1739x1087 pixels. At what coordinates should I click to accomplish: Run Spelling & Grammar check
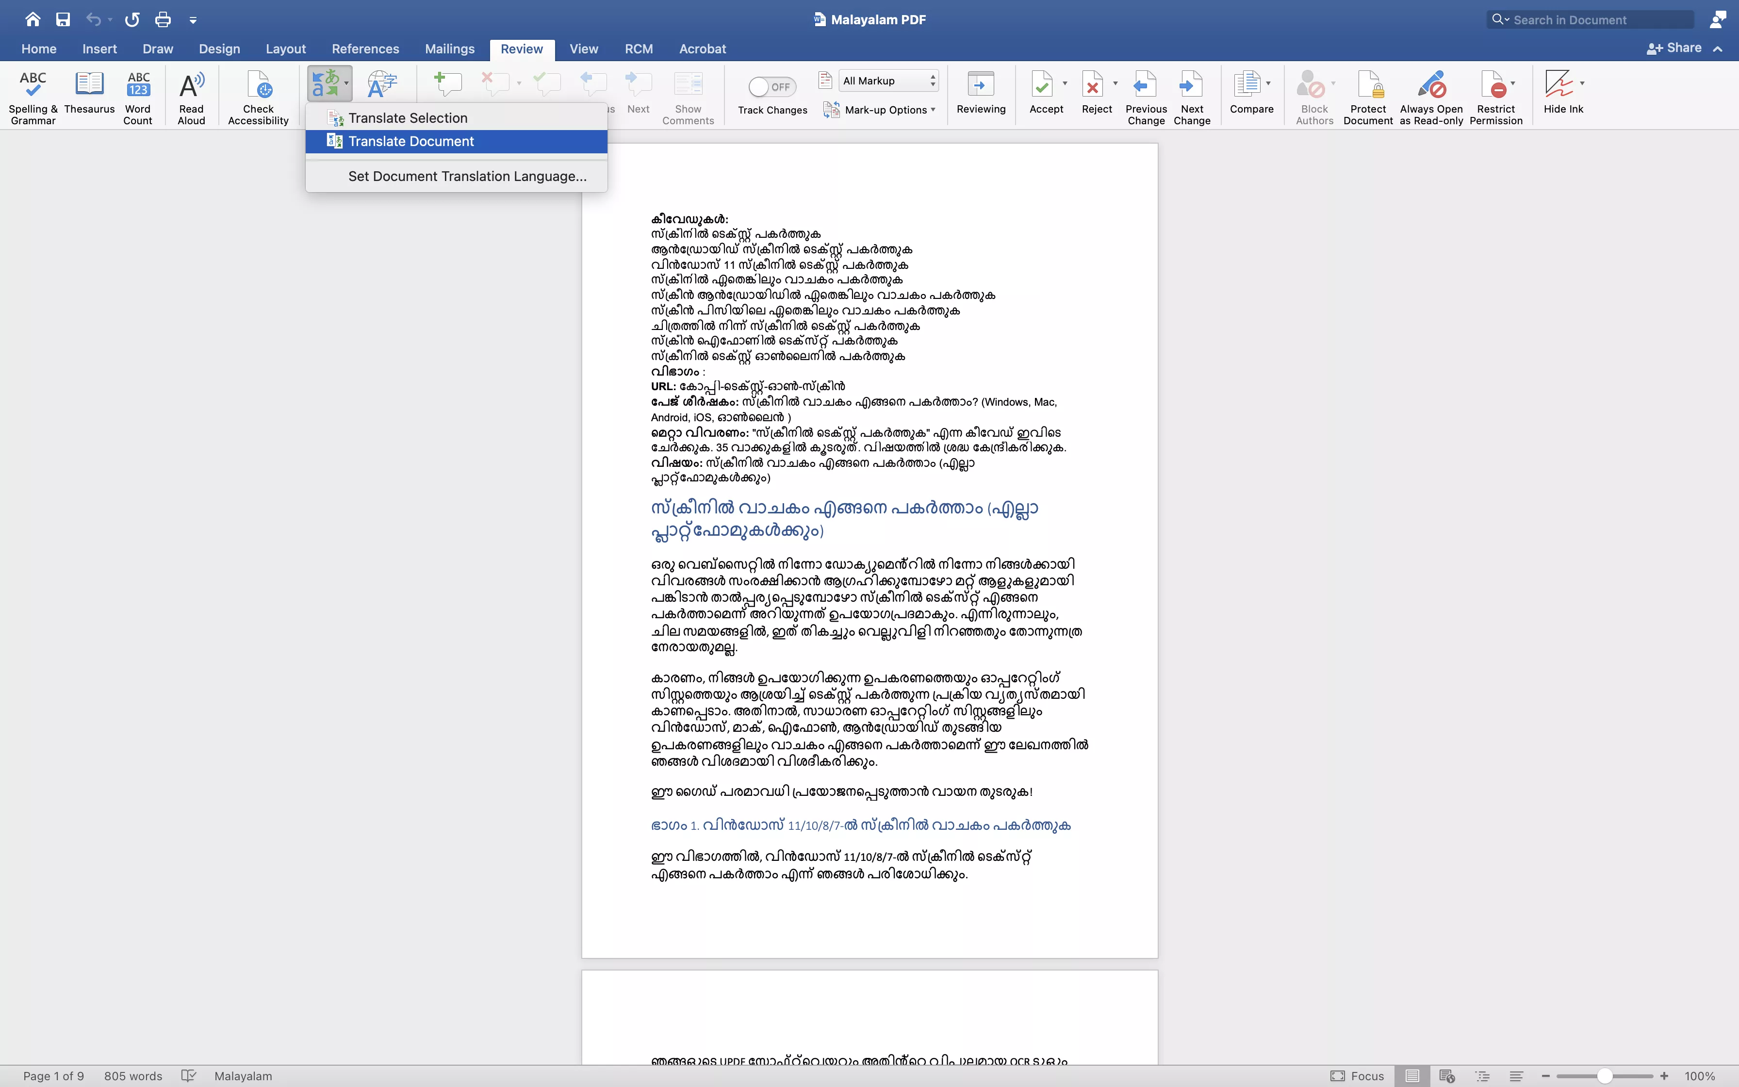33,96
